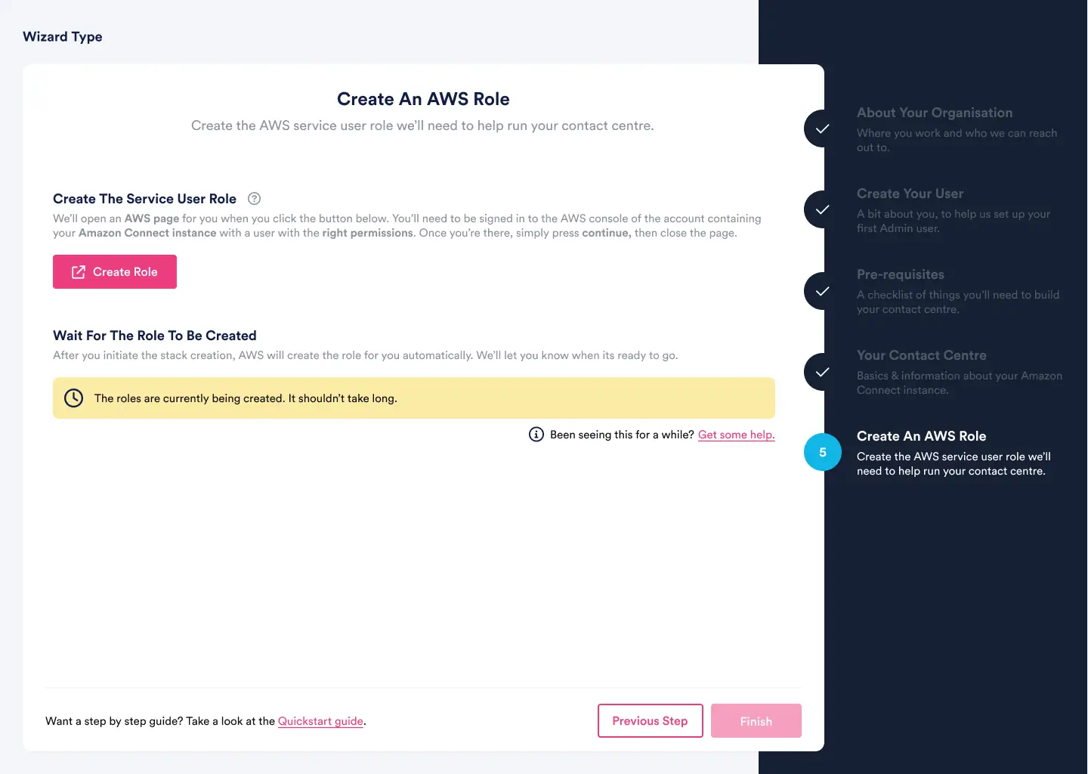Click the Finish button
Image resolution: width=1088 pixels, height=774 pixels.
(756, 721)
